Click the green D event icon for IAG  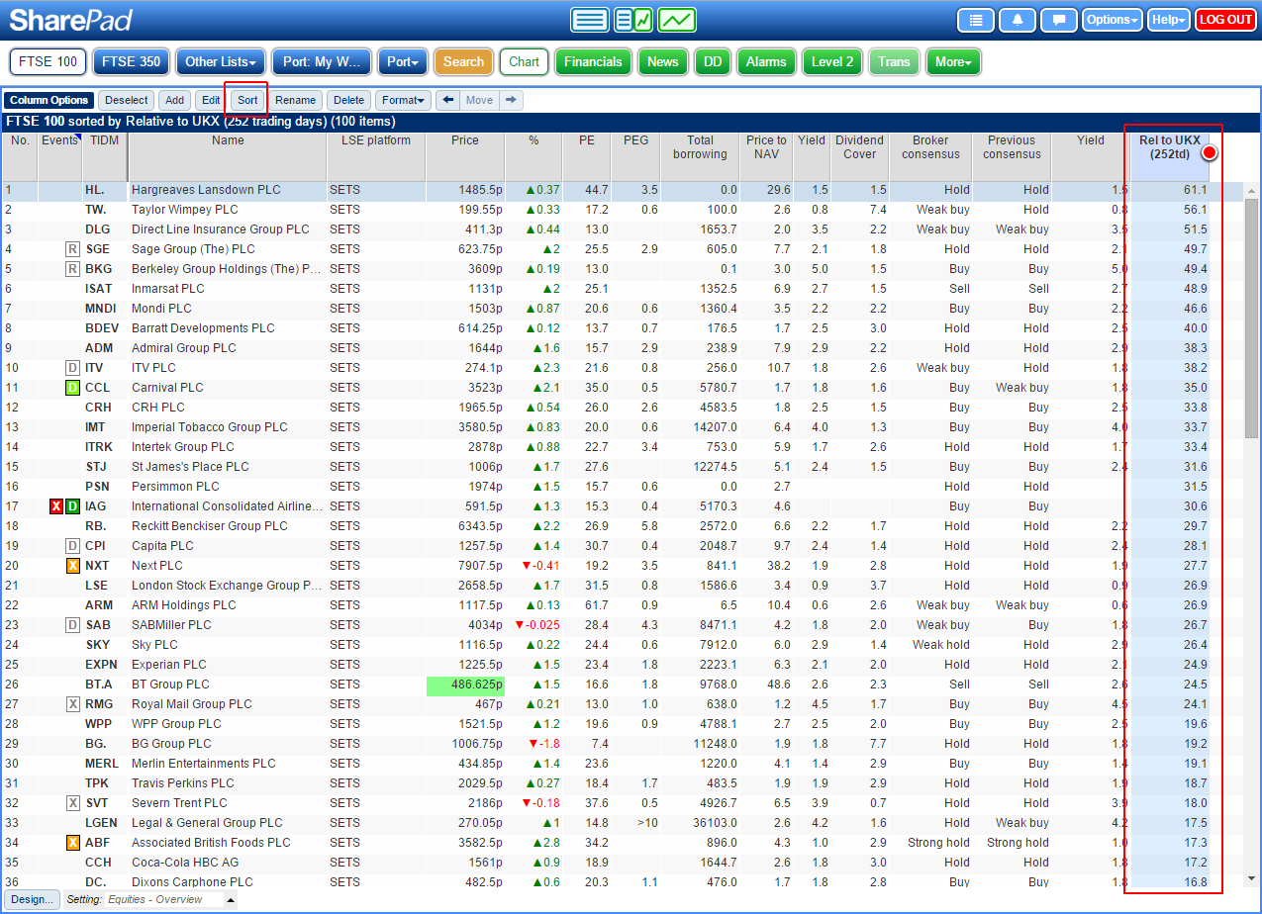point(72,506)
